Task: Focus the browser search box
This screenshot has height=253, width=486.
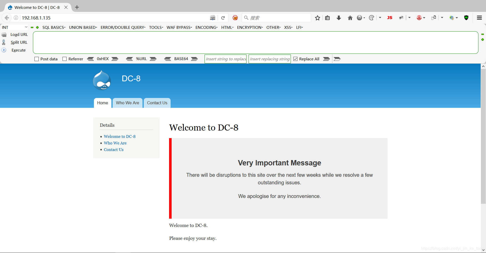Action: (276, 18)
